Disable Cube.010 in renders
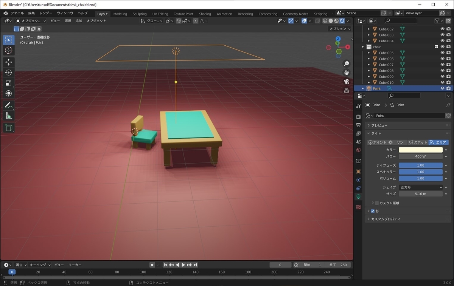 (x=448, y=82)
